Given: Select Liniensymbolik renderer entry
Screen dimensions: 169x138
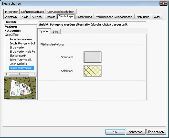Looking at the screenshot, I should click(x=18, y=64).
